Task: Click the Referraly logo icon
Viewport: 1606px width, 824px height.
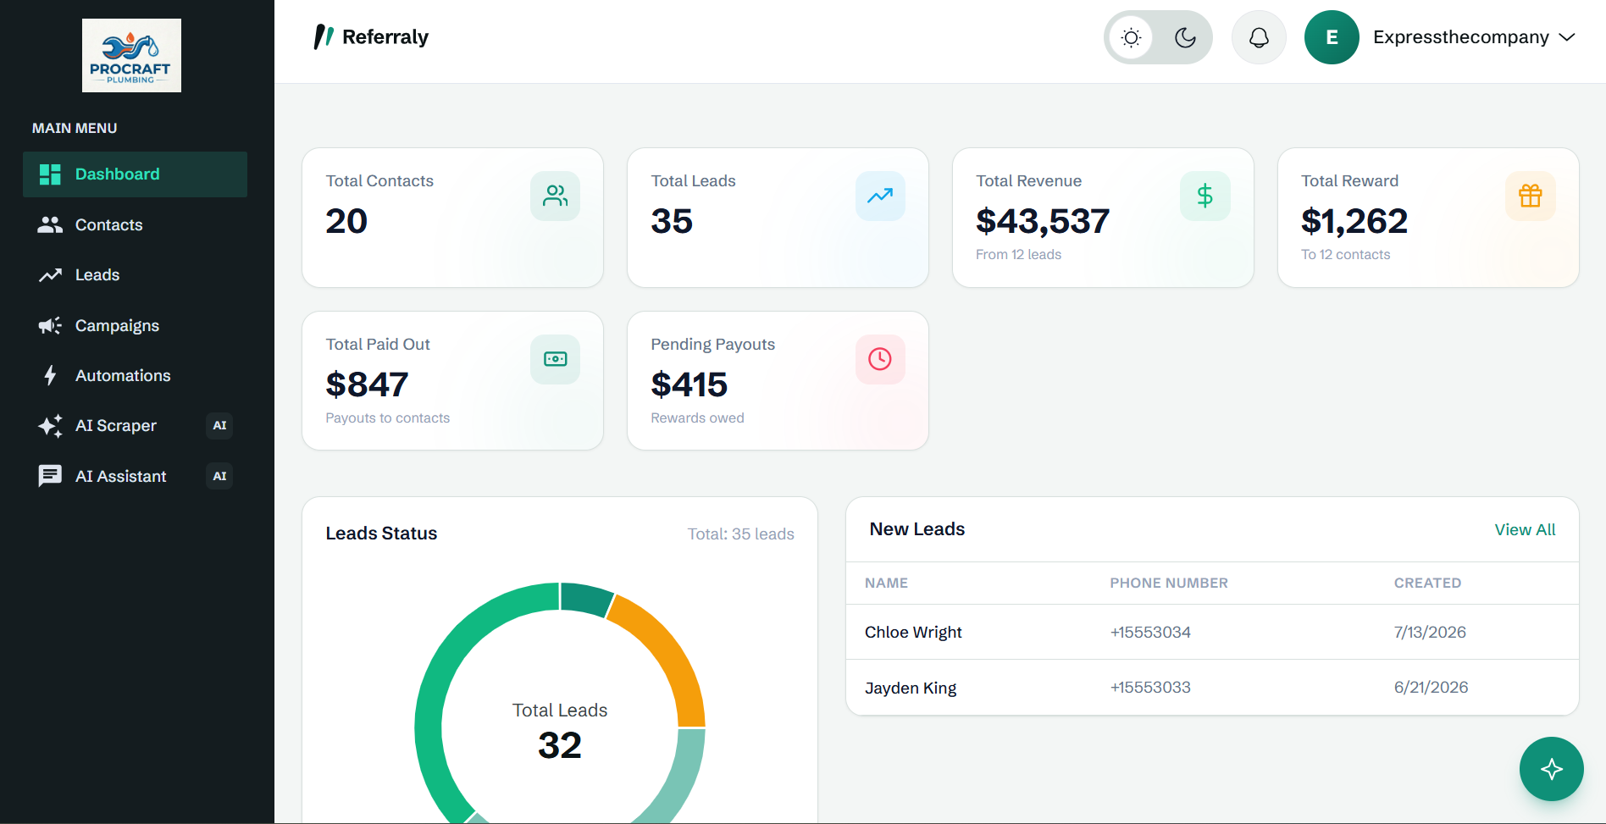Action: click(324, 36)
